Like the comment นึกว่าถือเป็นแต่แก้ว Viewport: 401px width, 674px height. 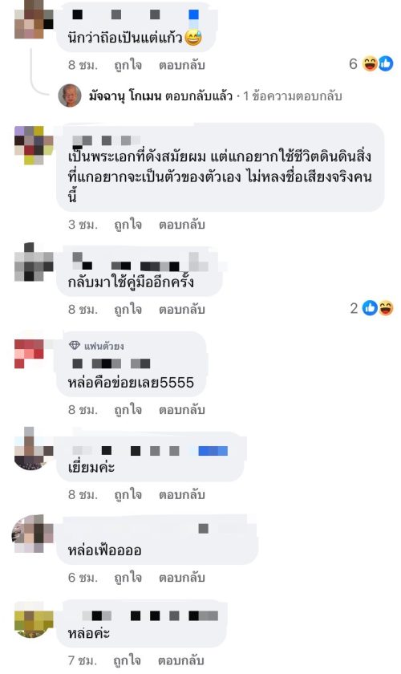click(x=128, y=65)
